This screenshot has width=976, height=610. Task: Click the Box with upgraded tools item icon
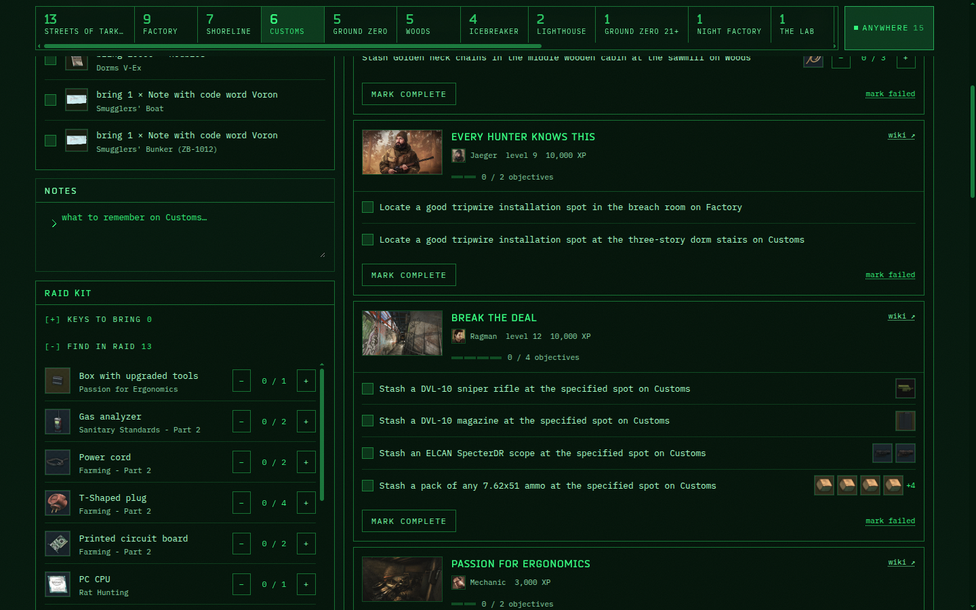[58, 381]
